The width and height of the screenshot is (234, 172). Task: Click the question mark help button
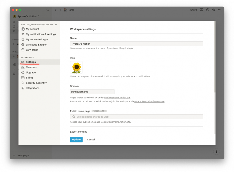pos(216,151)
